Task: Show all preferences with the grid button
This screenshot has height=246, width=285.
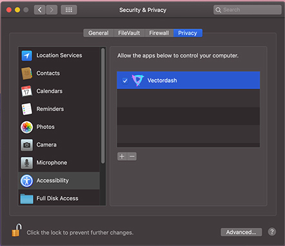Action: point(69,10)
